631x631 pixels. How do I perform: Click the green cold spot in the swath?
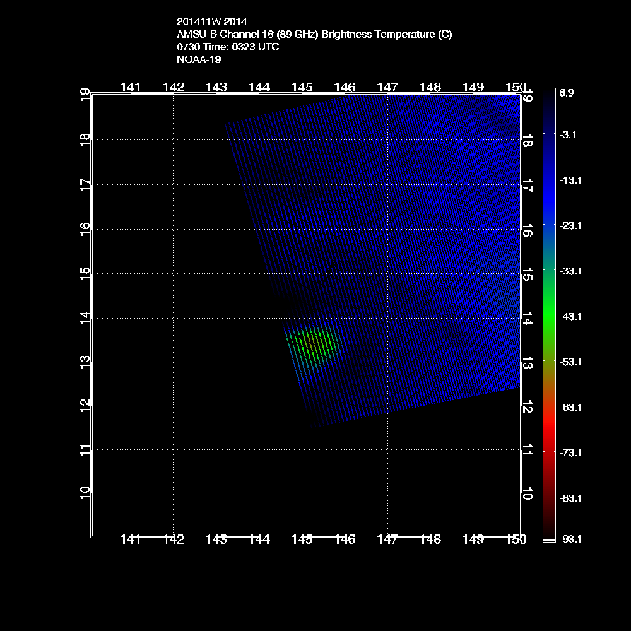click(x=314, y=344)
